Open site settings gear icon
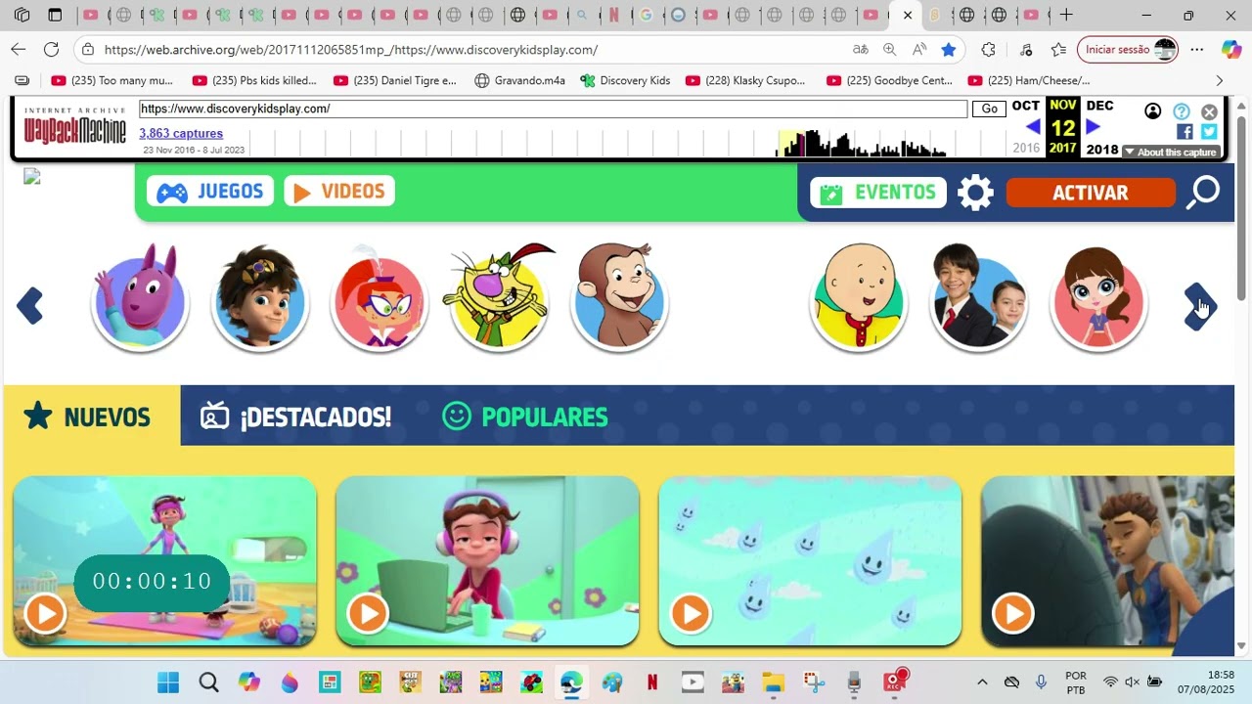Viewport: 1252px width, 704px height. [x=975, y=193]
